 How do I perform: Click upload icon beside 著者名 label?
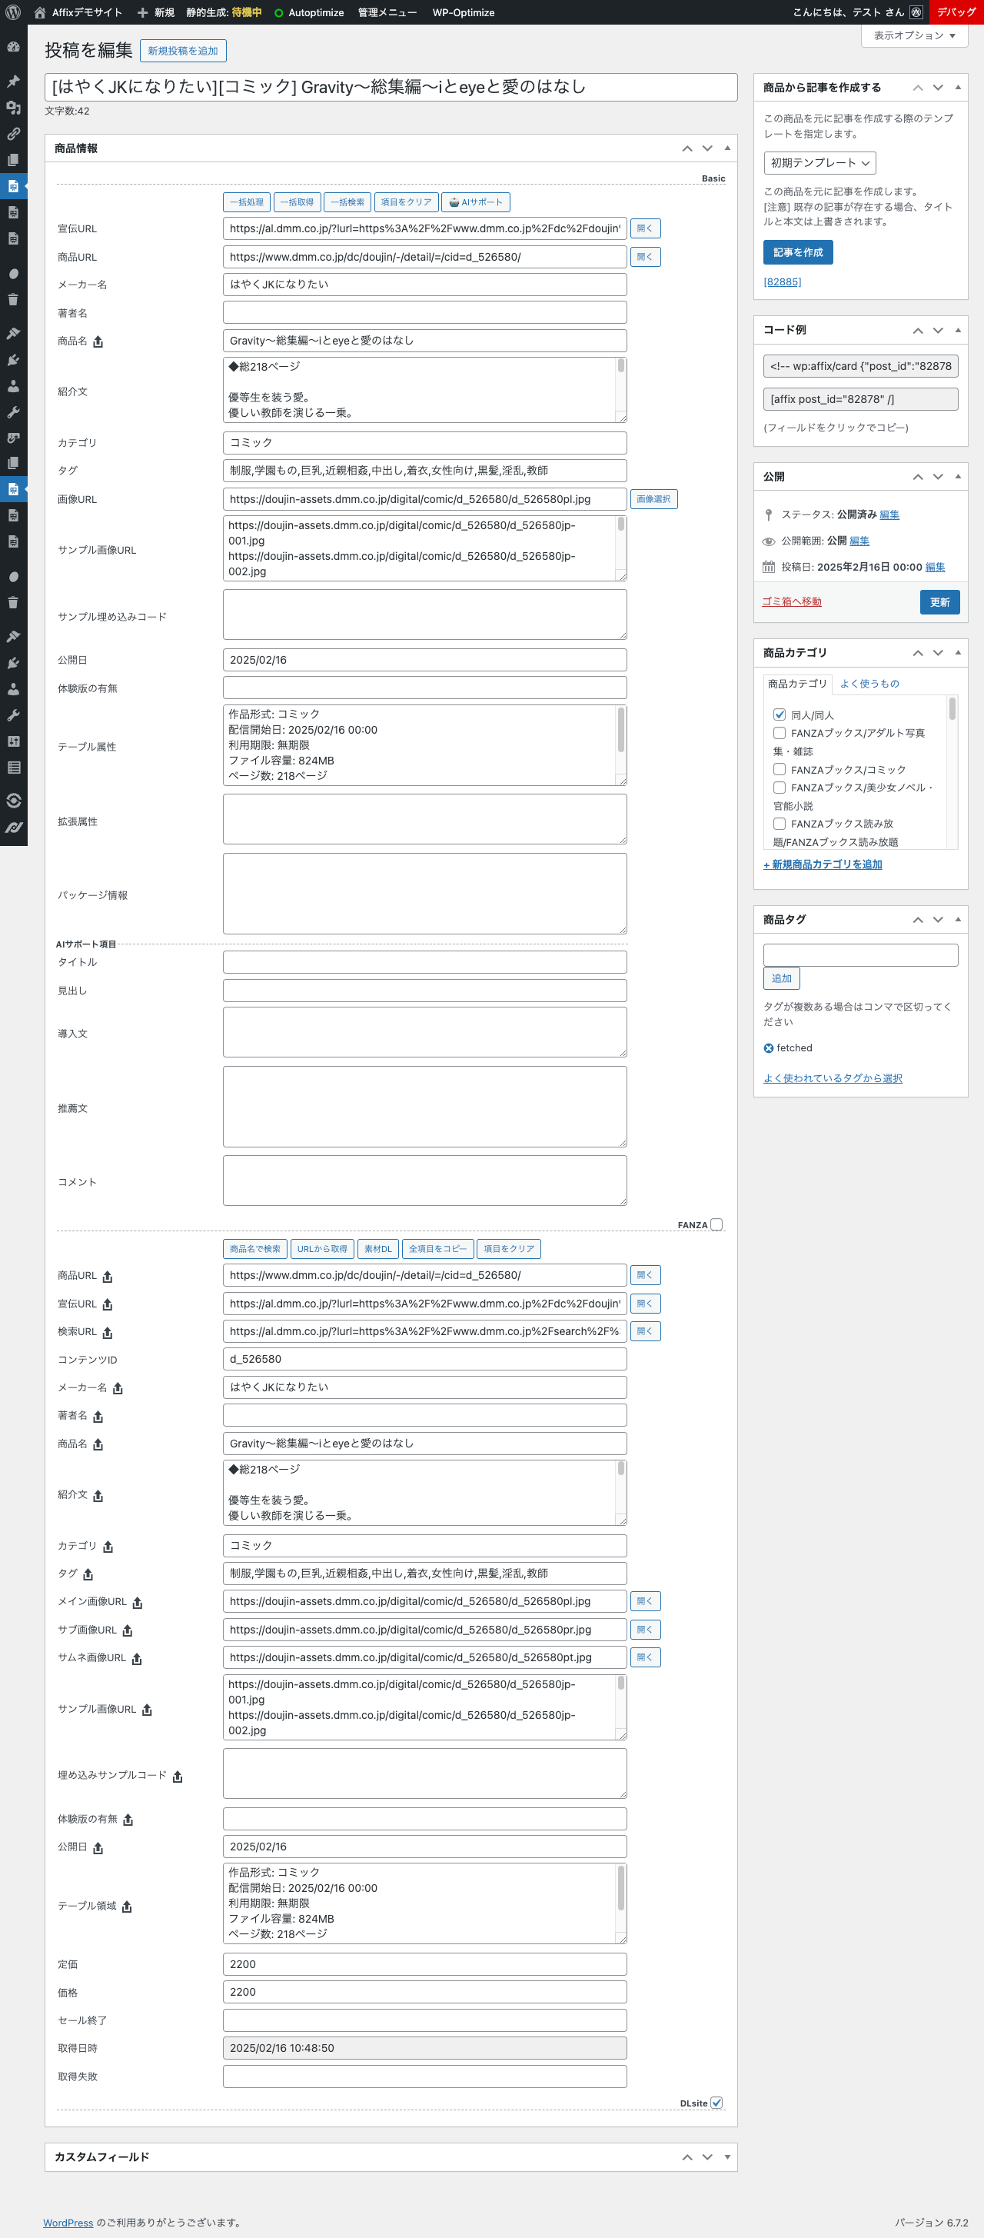point(98,1417)
